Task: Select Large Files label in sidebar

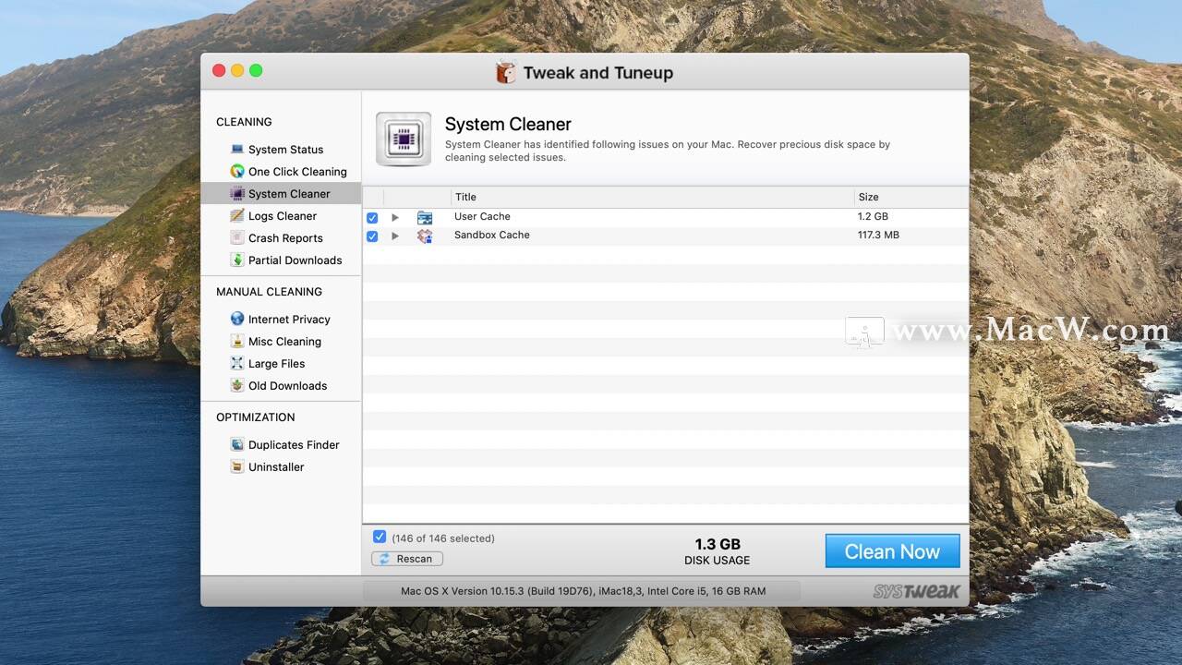Action: [276, 364]
